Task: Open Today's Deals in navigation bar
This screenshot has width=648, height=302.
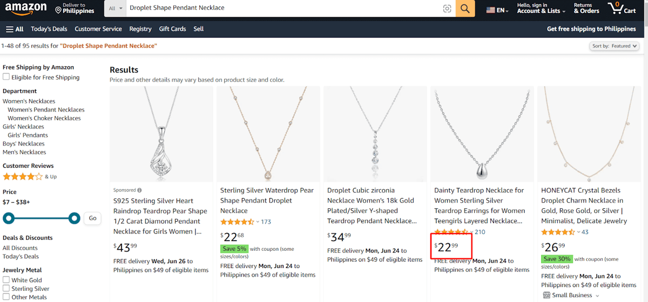Action: 49,29
